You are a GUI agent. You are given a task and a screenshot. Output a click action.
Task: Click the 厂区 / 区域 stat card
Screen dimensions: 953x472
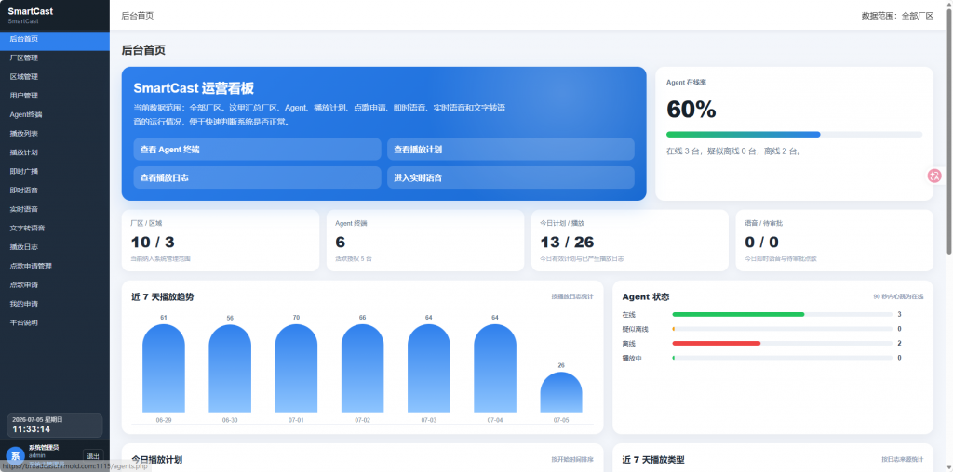coord(220,241)
